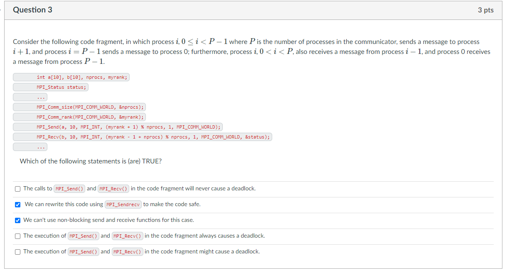Click the MPI_Send(a, 10, MPI_INT...) code line
Screen dimensions: 507x270
(118, 127)
